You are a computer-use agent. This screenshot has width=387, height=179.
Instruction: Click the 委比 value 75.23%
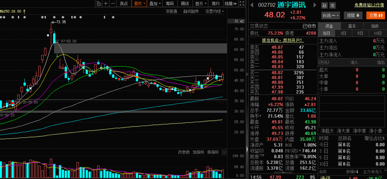point(275,33)
